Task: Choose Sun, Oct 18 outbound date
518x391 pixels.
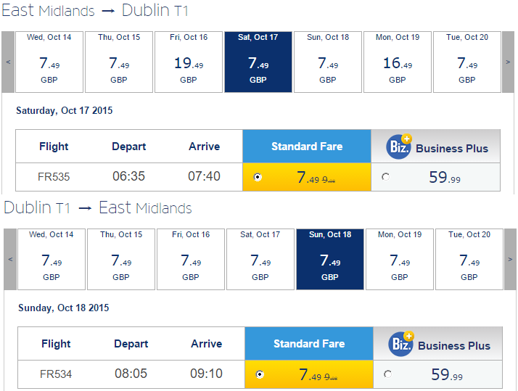Action: pos(328,62)
